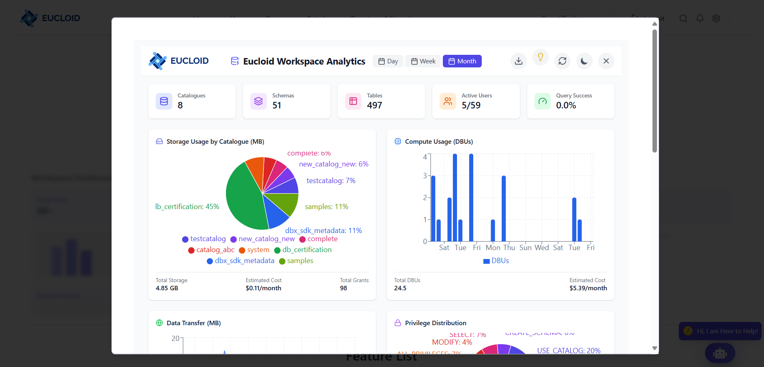Viewport: 764px width, 367px height.
Task: Click the modal vertical scrollbar thumb
Action: coord(655,91)
